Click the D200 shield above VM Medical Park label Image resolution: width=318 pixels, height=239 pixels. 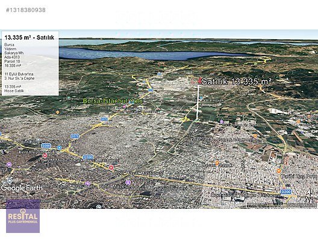[88, 157]
